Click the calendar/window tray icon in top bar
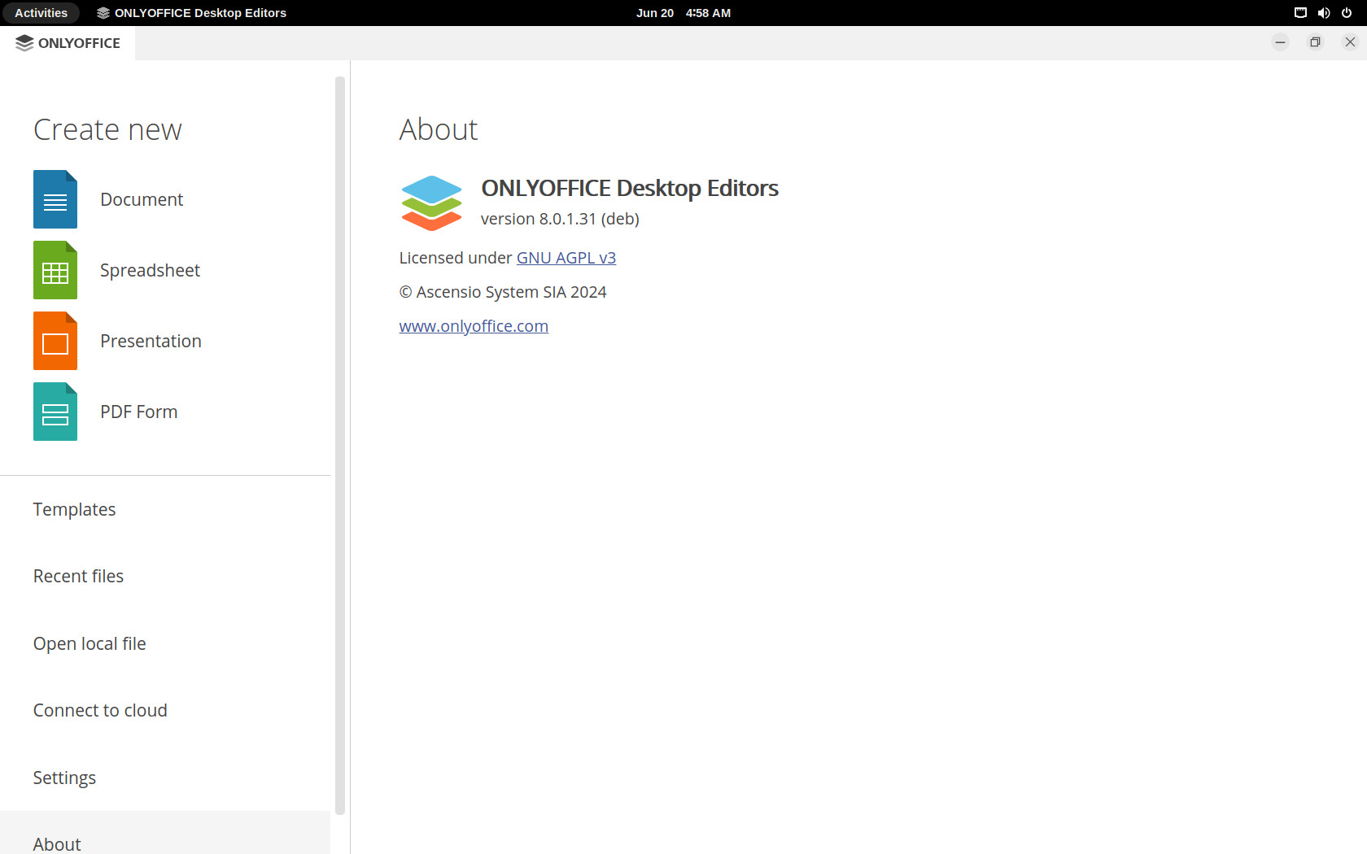Viewport: 1367px width, 854px height. click(1300, 13)
